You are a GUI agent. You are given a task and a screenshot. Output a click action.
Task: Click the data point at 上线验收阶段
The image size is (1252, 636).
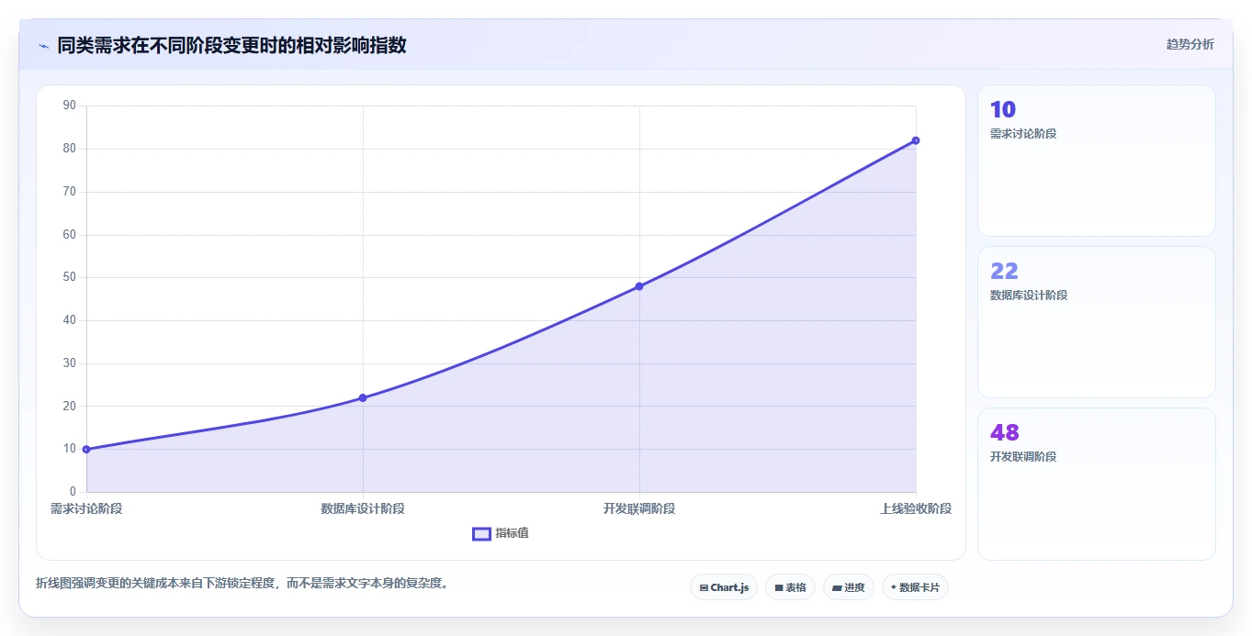[x=916, y=140]
